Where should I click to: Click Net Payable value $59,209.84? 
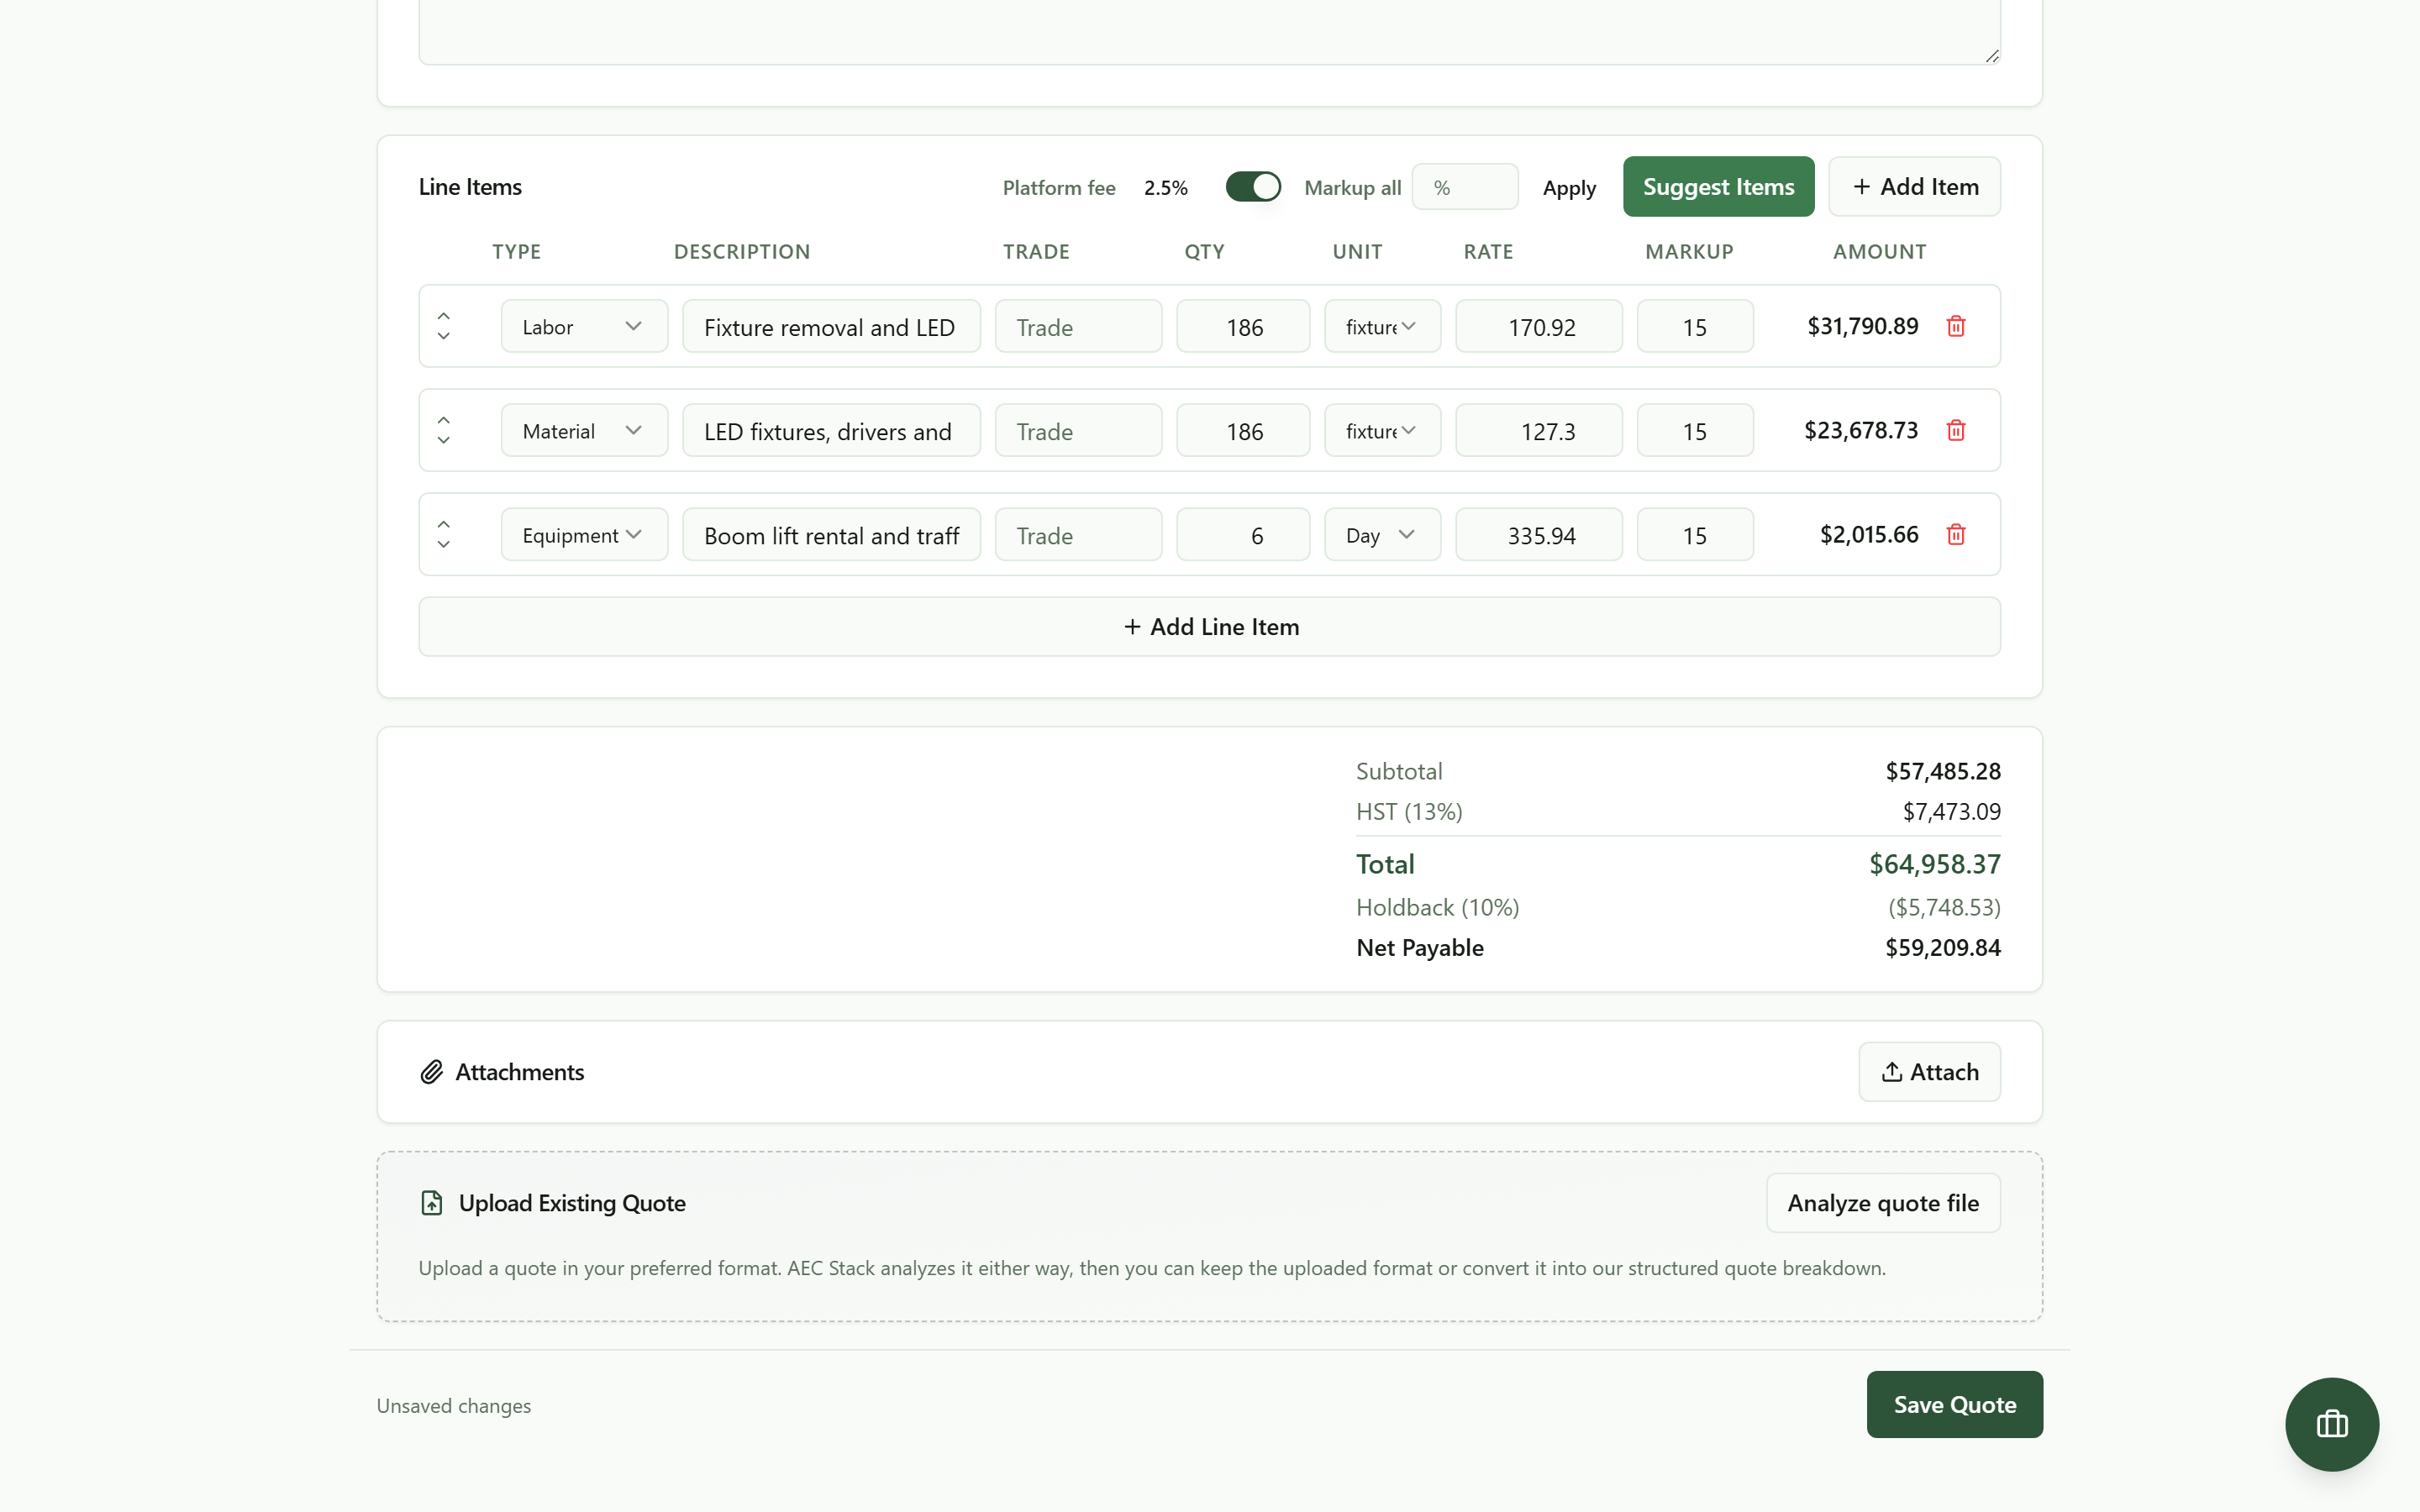[1942, 947]
